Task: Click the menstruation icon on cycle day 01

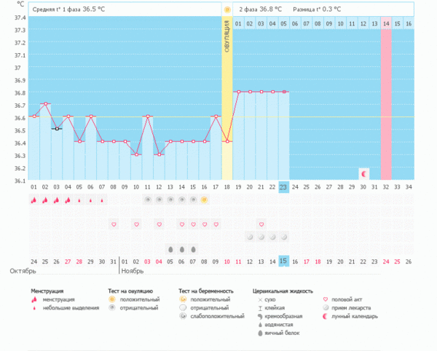Action: 34,200
